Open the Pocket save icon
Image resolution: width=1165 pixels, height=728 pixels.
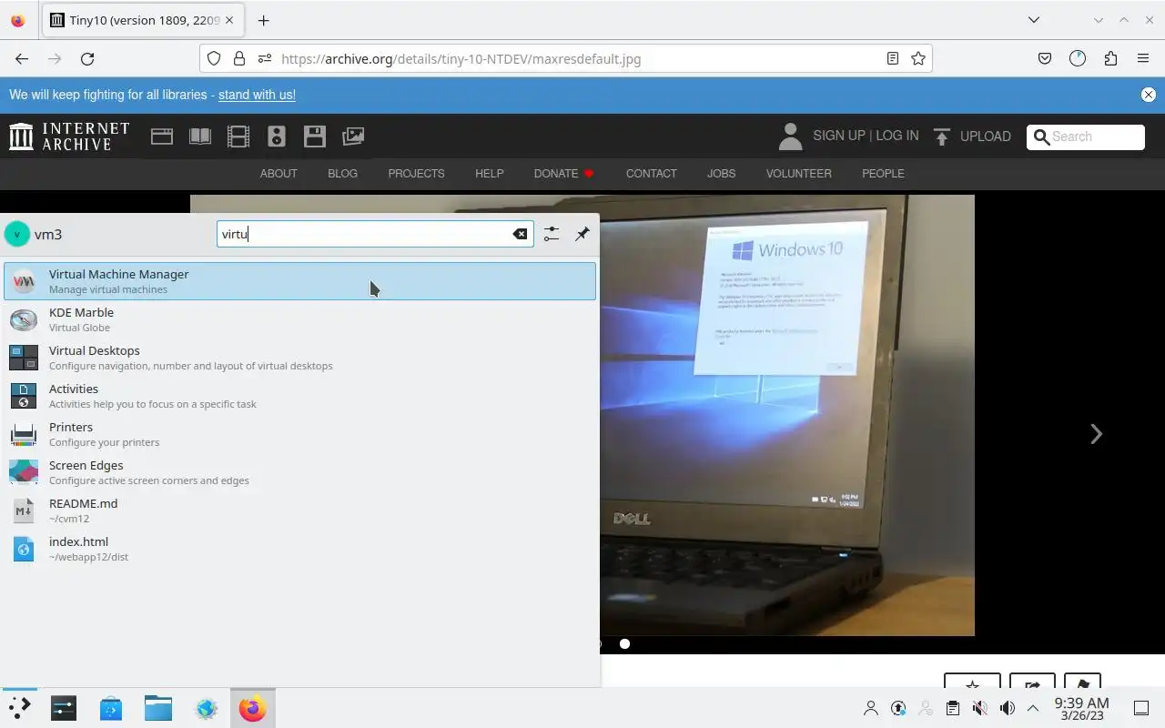pos(1045,58)
